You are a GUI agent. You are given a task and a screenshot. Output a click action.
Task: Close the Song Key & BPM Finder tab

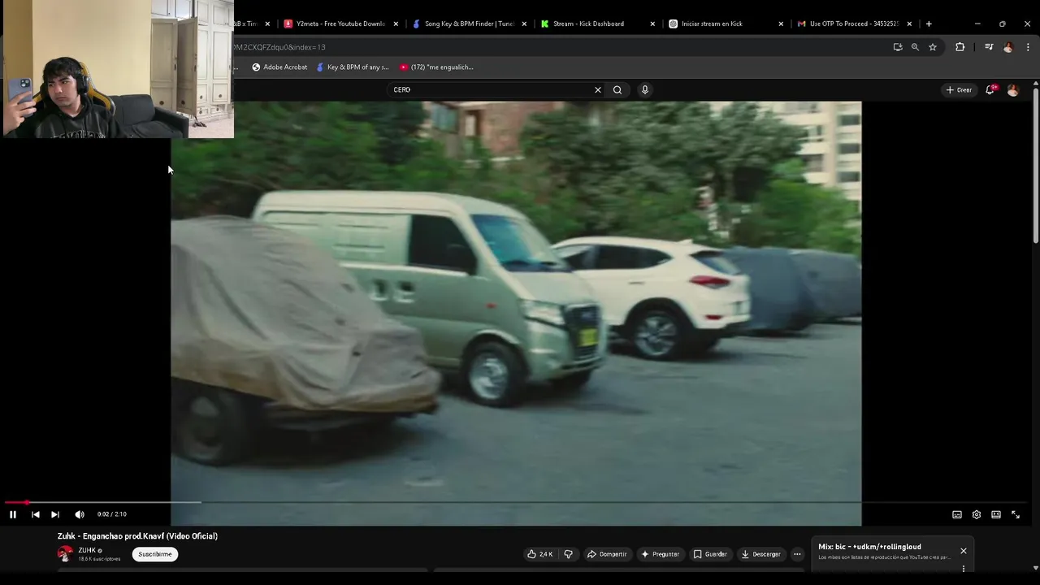click(524, 24)
